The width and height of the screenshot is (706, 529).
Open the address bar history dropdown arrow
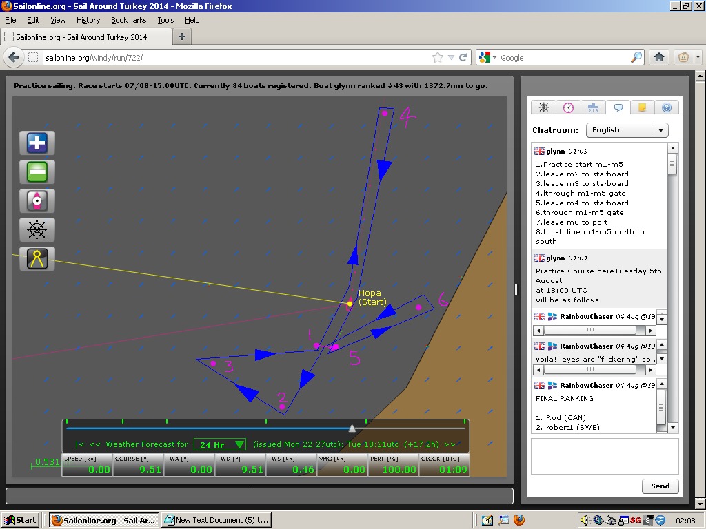[x=451, y=58]
